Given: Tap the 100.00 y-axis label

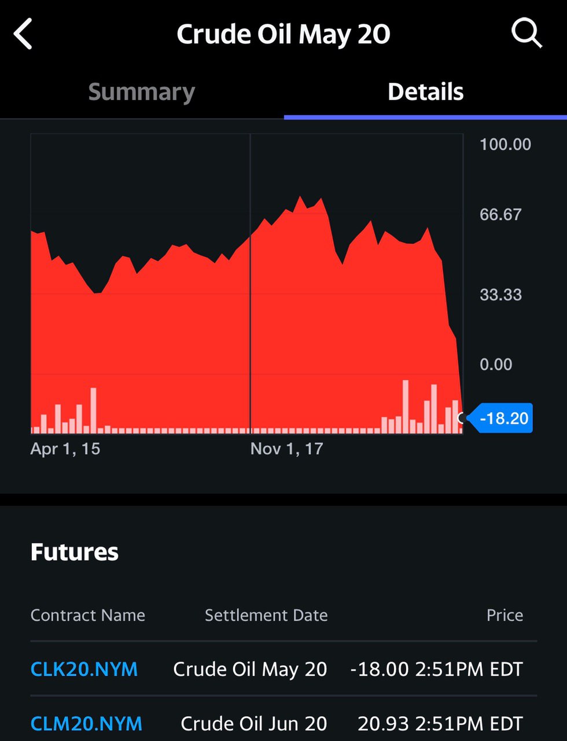Looking at the screenshot, I should tap(505, 144).
